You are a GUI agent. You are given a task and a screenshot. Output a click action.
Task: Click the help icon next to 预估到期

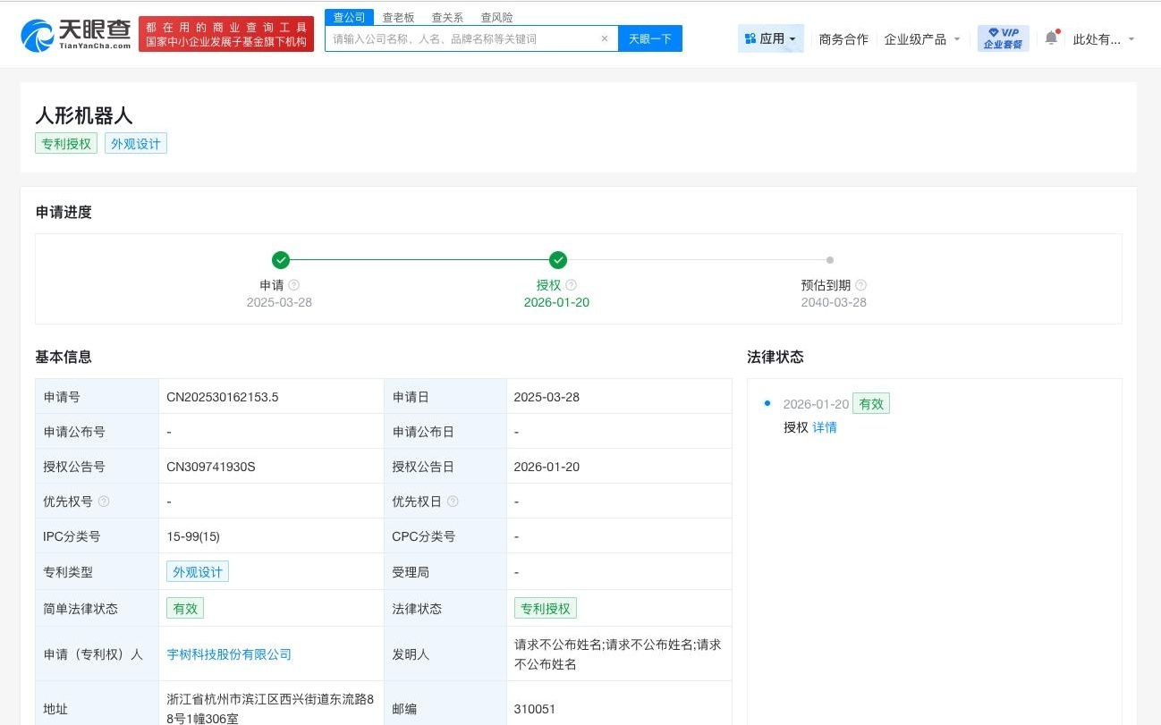pos(860,284)
